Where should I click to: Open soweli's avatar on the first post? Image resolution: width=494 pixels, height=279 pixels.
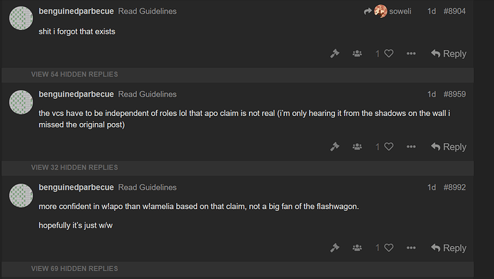[x=381, y=11]
